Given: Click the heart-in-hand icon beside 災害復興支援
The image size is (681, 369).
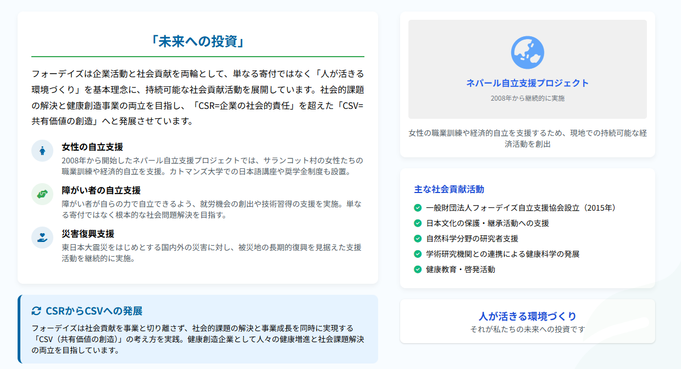Looking at the screenshot, I should (42, 238).
